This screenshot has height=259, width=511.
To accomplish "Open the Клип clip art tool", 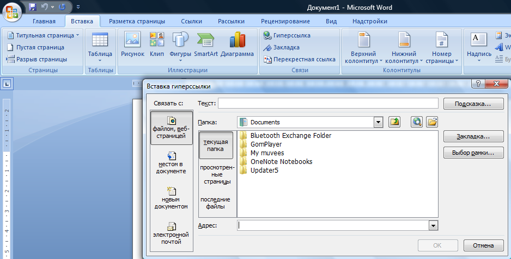I will pyautogui.click(x=157, y=45).
